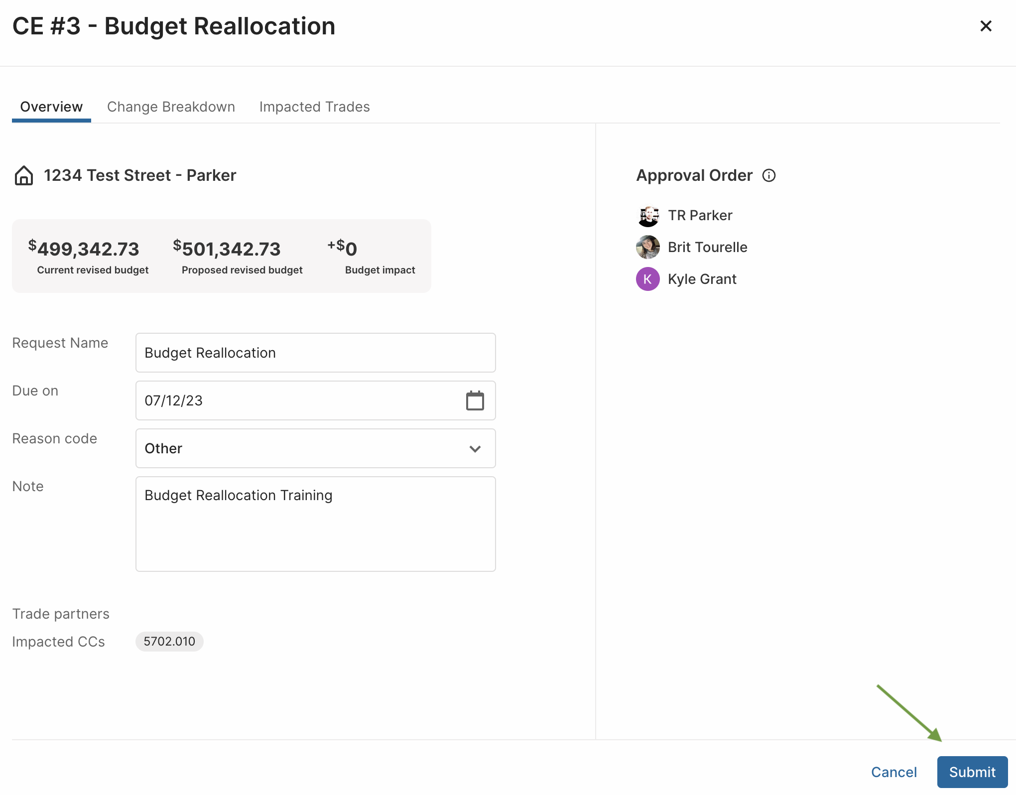The image size is (1016, 795).
Task: Close the CE #3 dialog with X
Action: [x=986, y=26]
